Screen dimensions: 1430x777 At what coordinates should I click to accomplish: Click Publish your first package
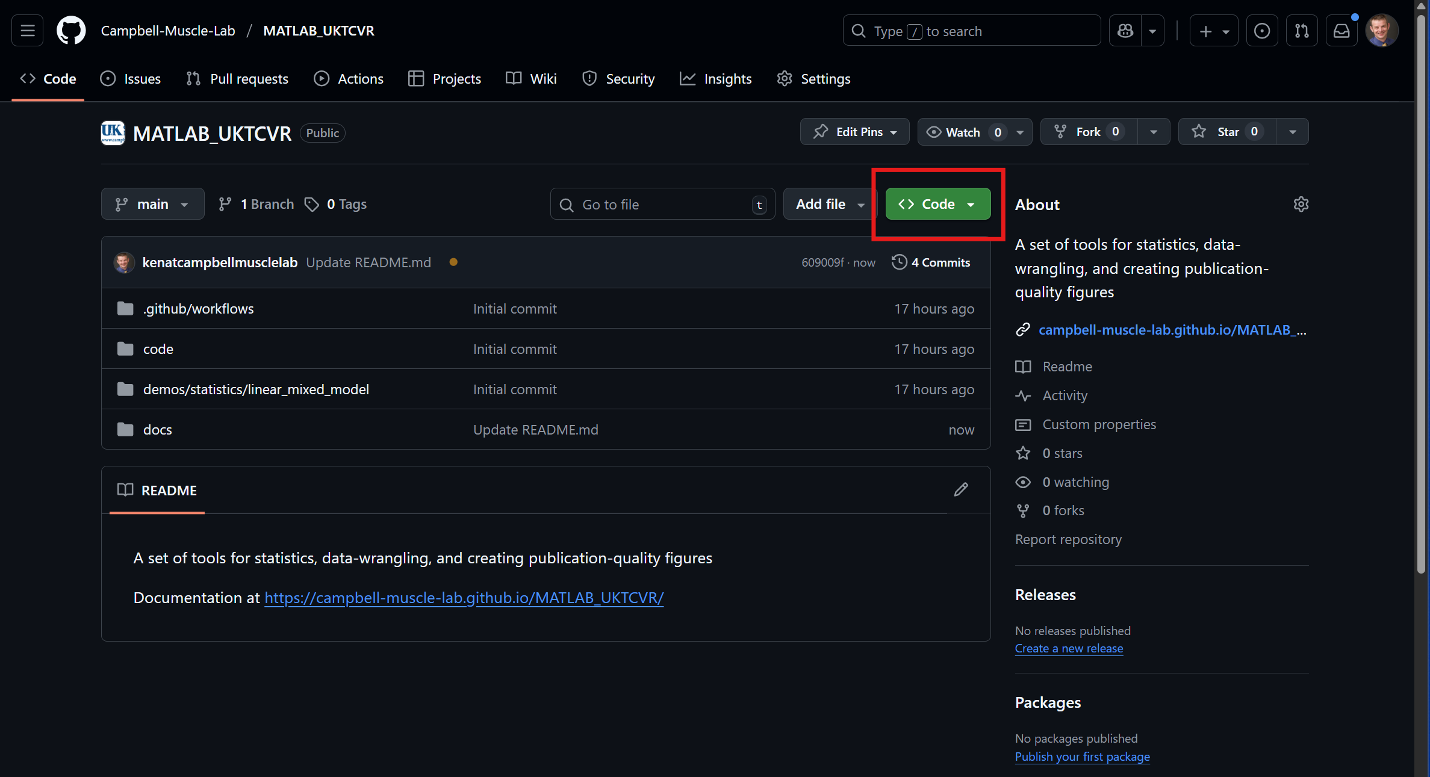1082,757
